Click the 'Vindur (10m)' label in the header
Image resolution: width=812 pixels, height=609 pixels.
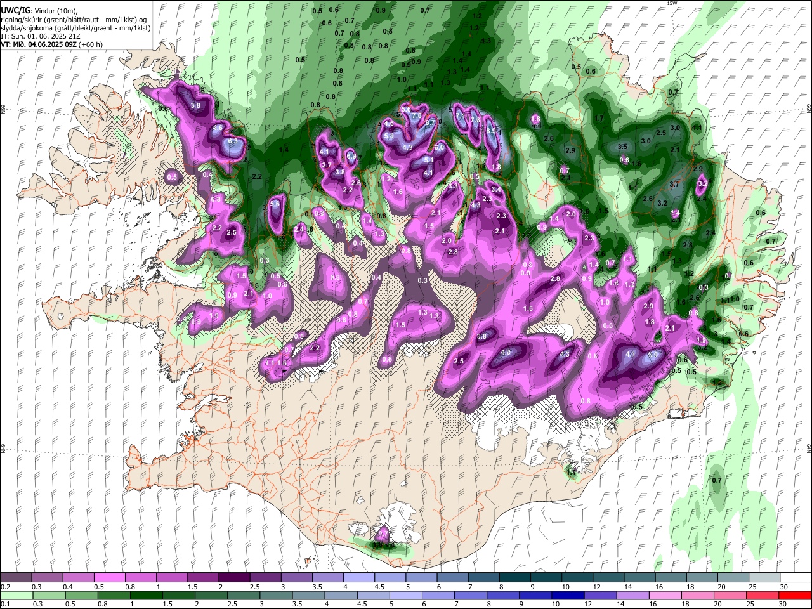55,10
